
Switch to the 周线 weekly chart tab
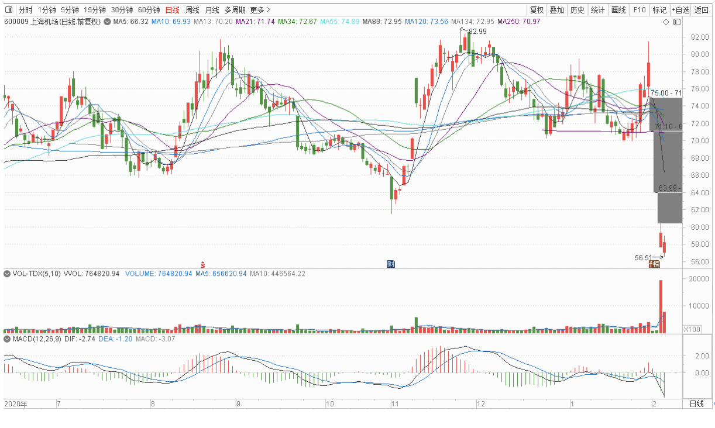[192, 10]
